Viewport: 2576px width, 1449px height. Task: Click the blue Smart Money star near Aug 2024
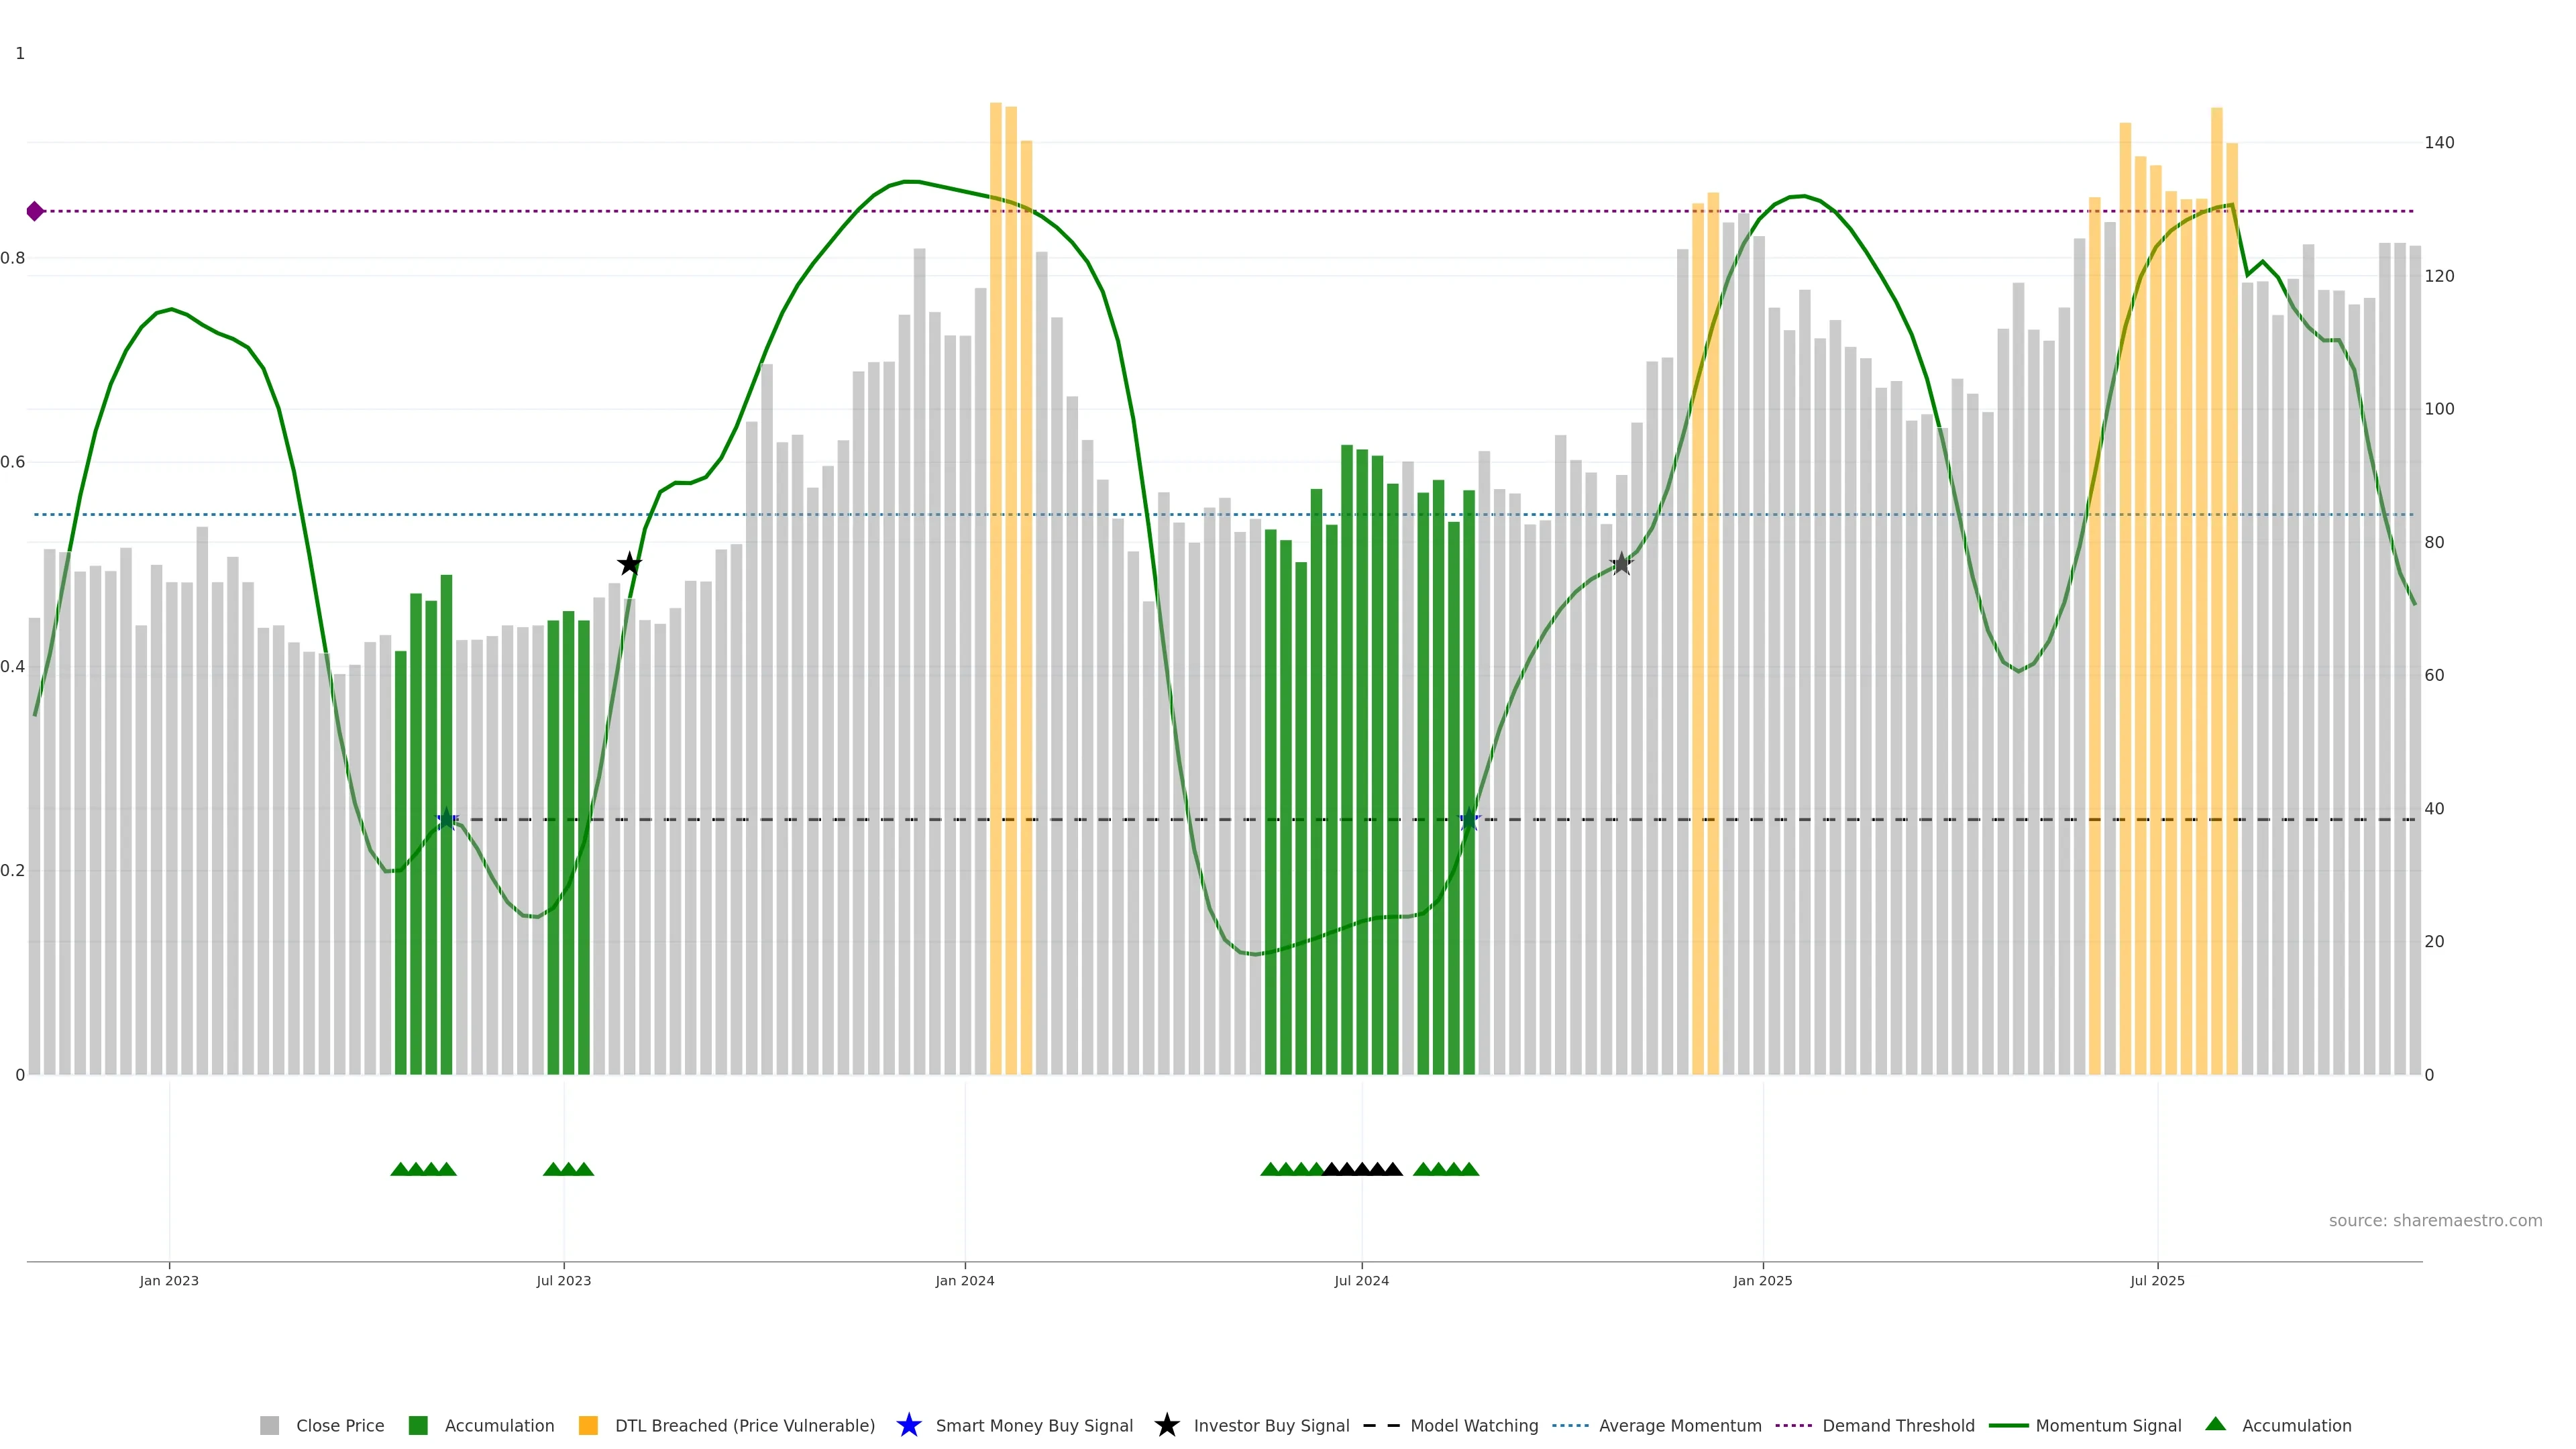1469,820
